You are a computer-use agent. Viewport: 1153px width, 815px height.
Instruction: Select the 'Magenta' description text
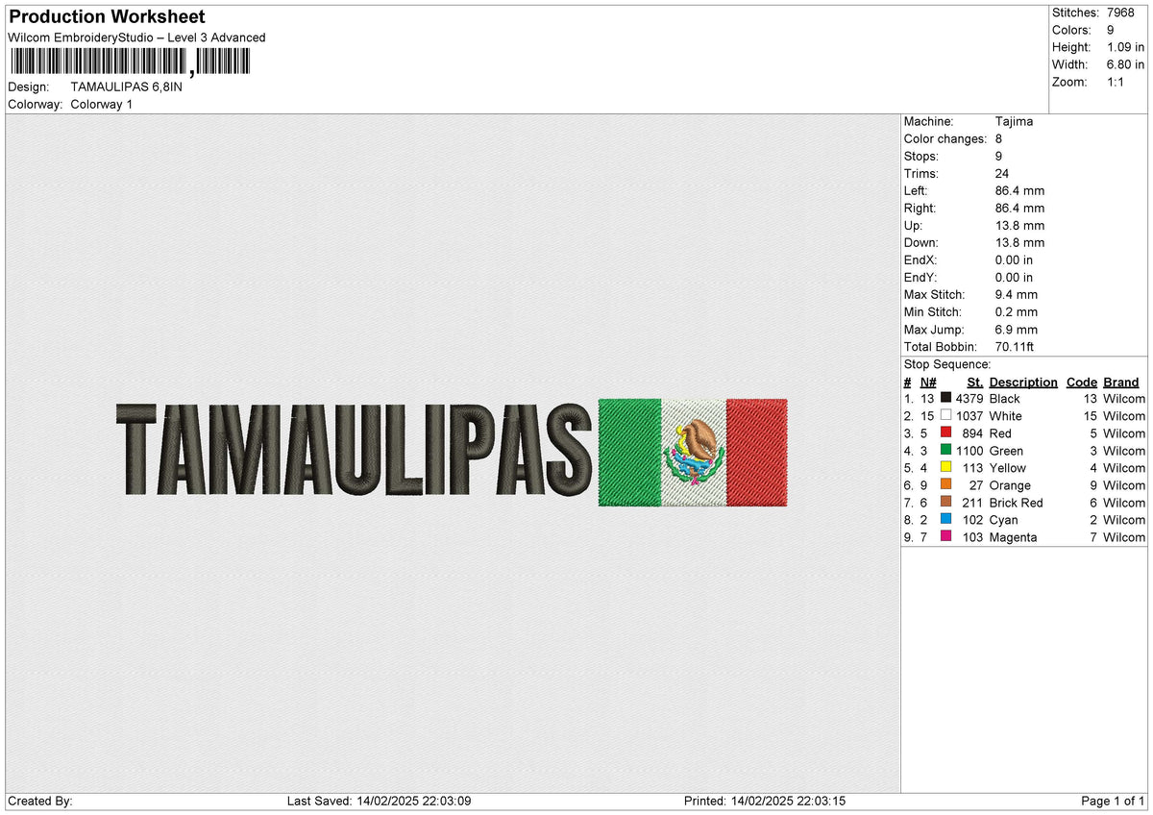click(x=1013, y=537)
